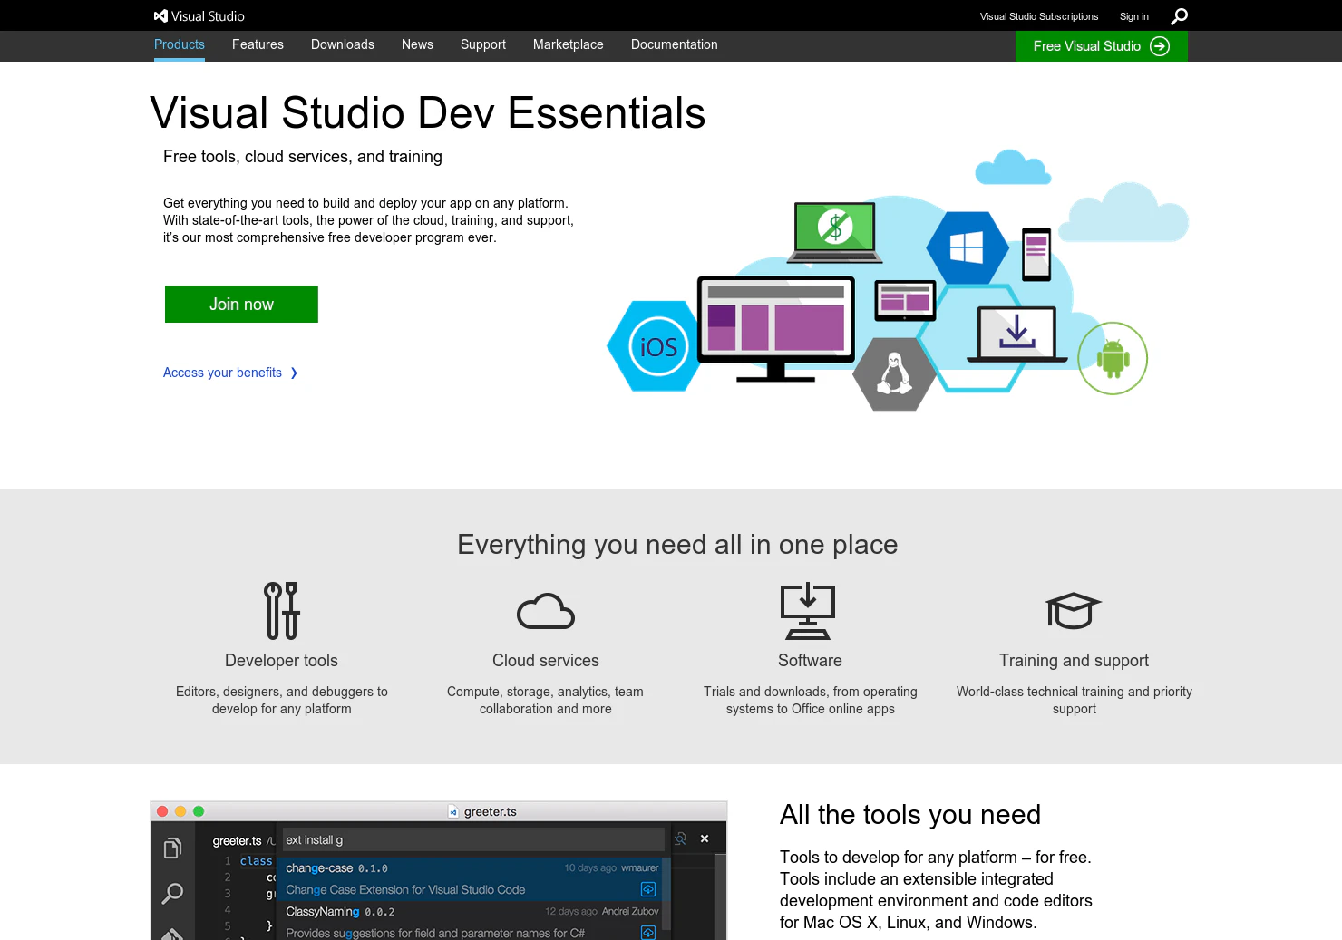Select the change-case 0.1.0 extension row
Screen dimensions: 1342x940
pyautogui.click(x=470, y=879)
